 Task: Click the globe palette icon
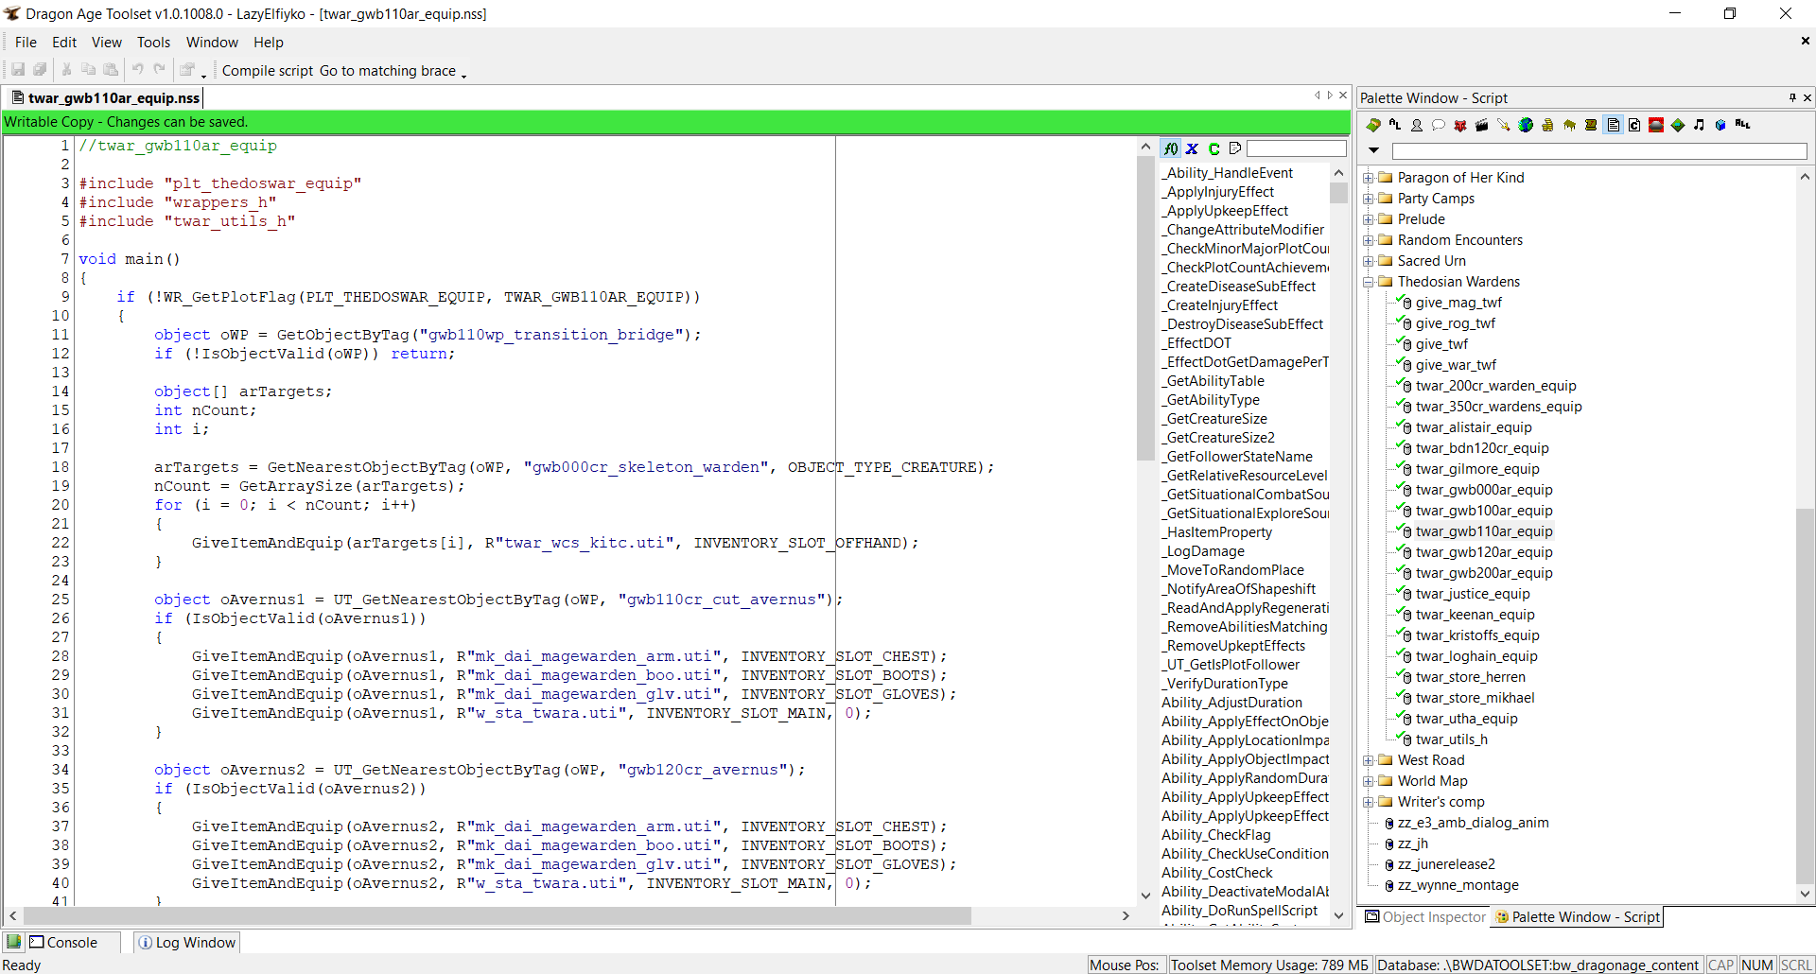coord(1526,125)
